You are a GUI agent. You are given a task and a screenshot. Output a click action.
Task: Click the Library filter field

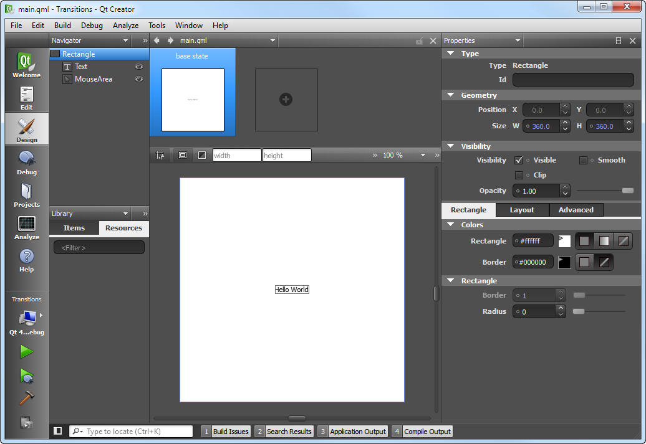tap(99, 248)
